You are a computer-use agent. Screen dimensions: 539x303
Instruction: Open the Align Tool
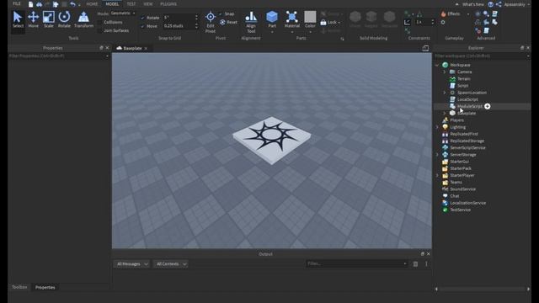(x=251, y=23)
